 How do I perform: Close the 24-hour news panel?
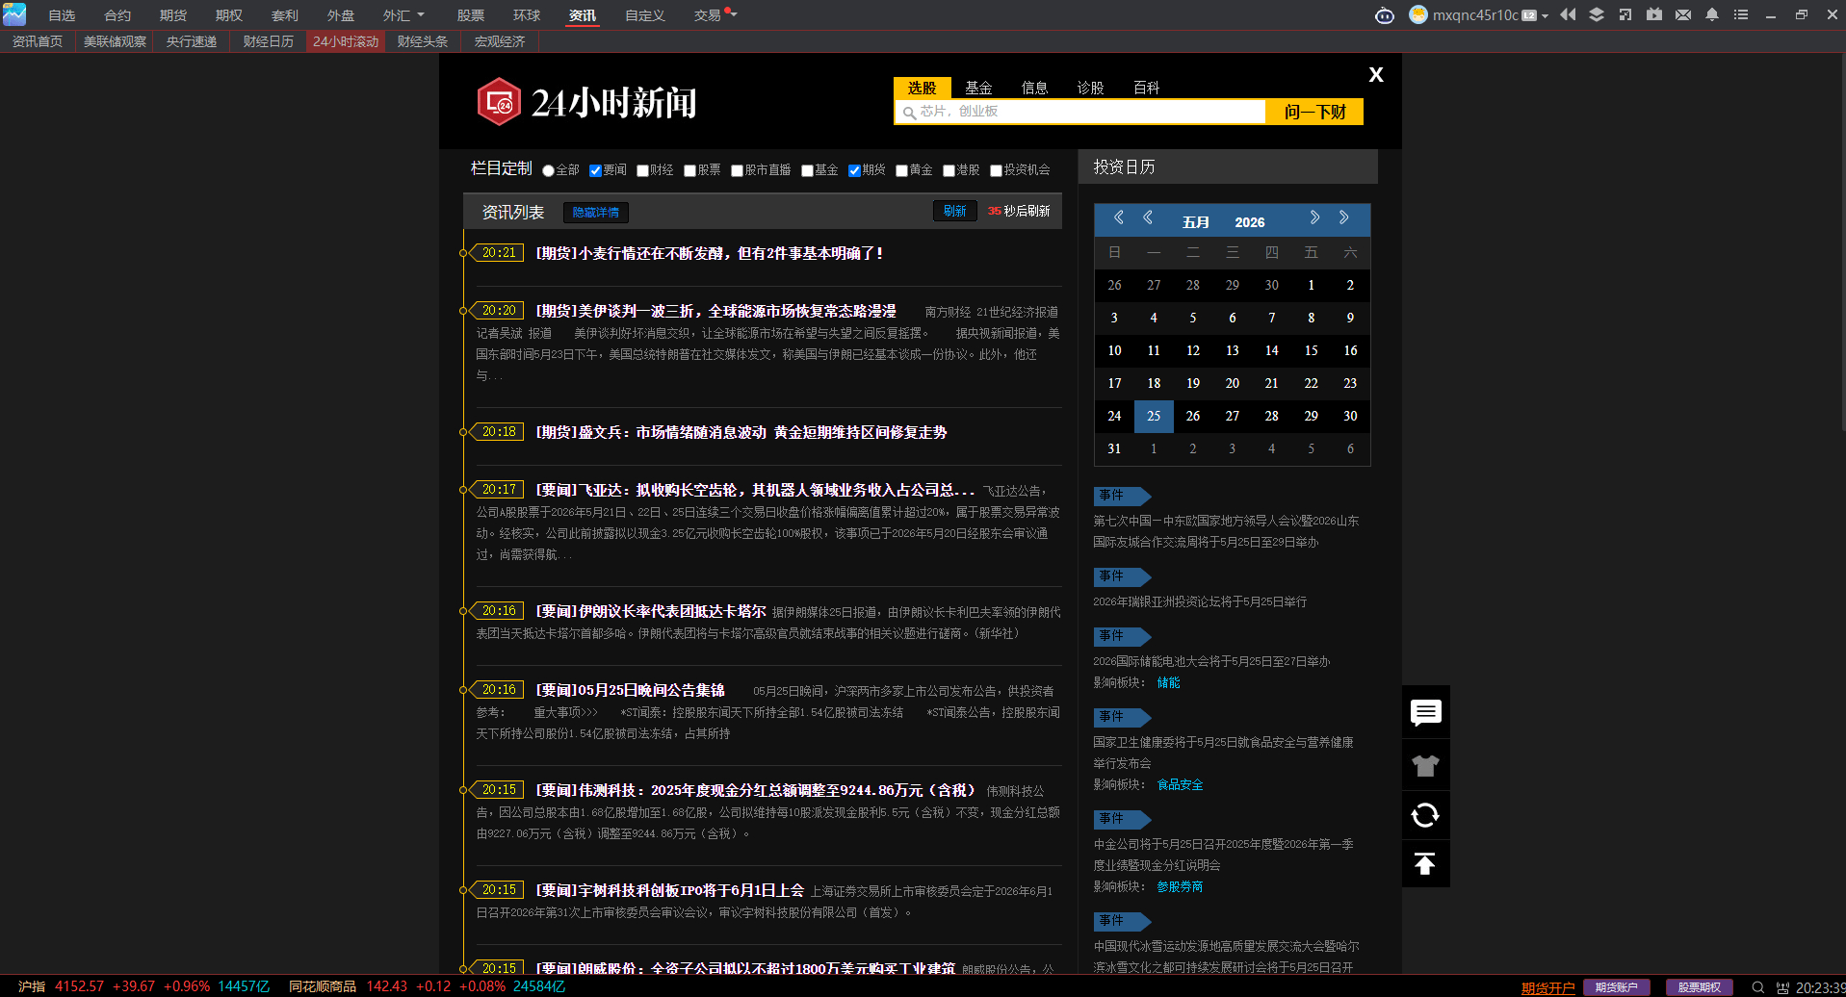click(x=1376, y=74)
